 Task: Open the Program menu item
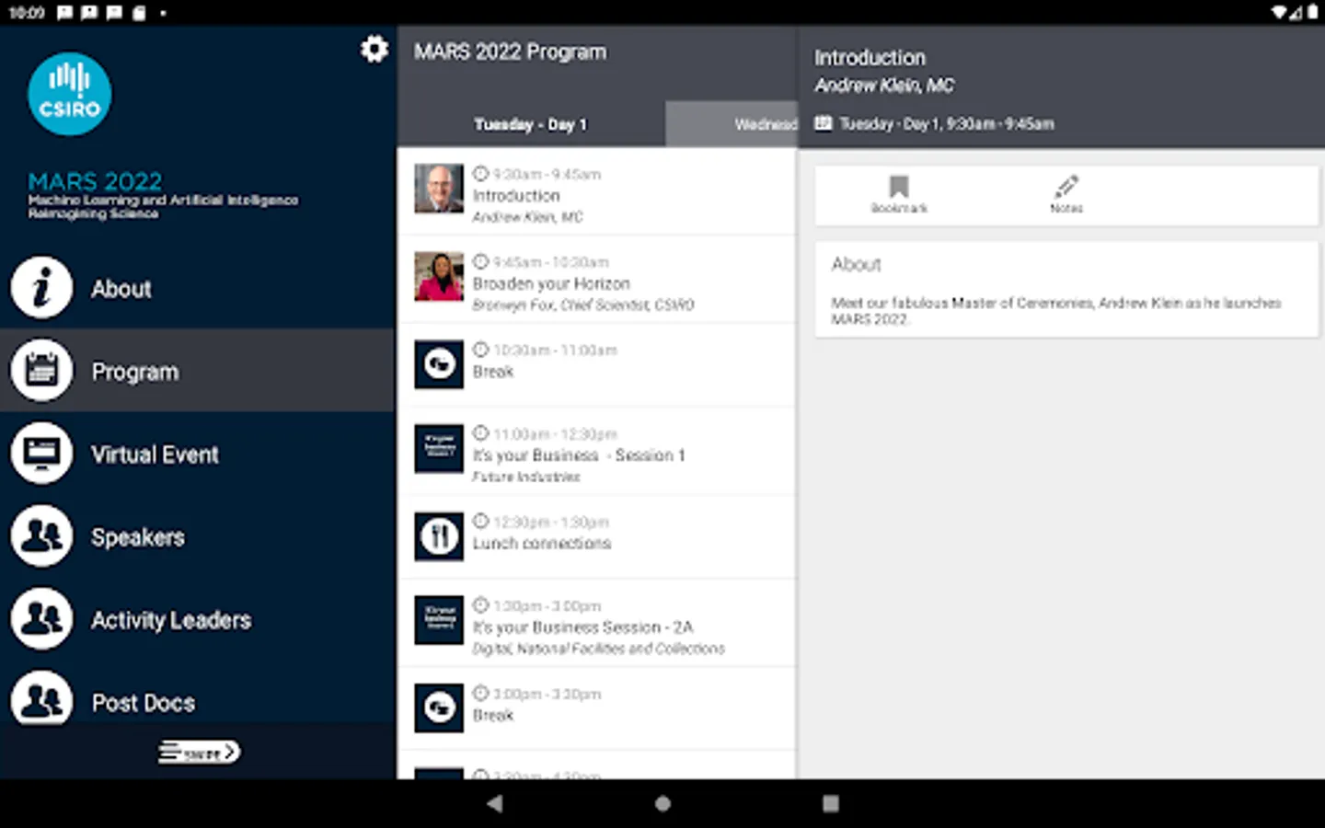[x=198, y=371]
